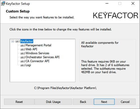Select the Orchestrator Services API item
Image resolution: width=140 pixels, height=109 pixels.
[42, 57]
